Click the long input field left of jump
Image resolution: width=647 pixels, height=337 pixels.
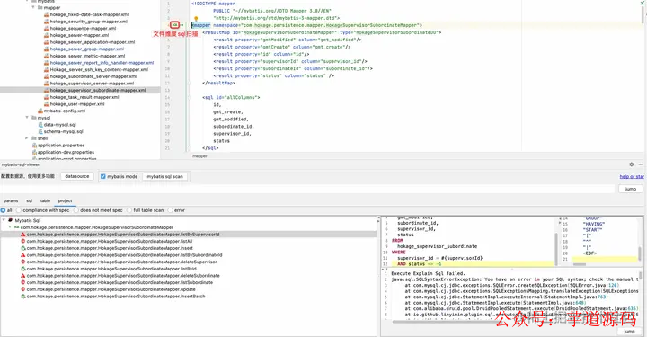tap(307, 189)
